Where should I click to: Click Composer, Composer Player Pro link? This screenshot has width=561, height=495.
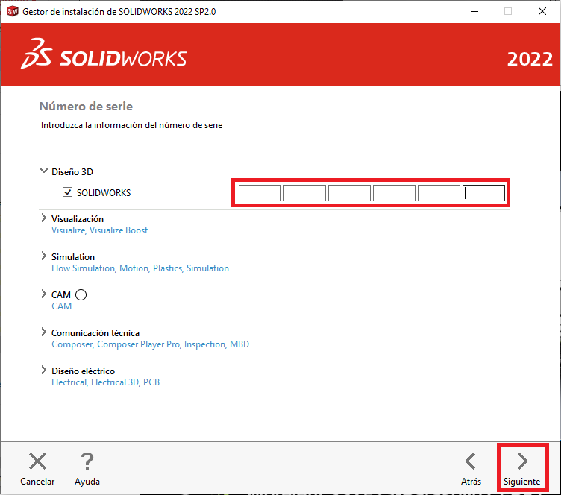click(150, 344)
